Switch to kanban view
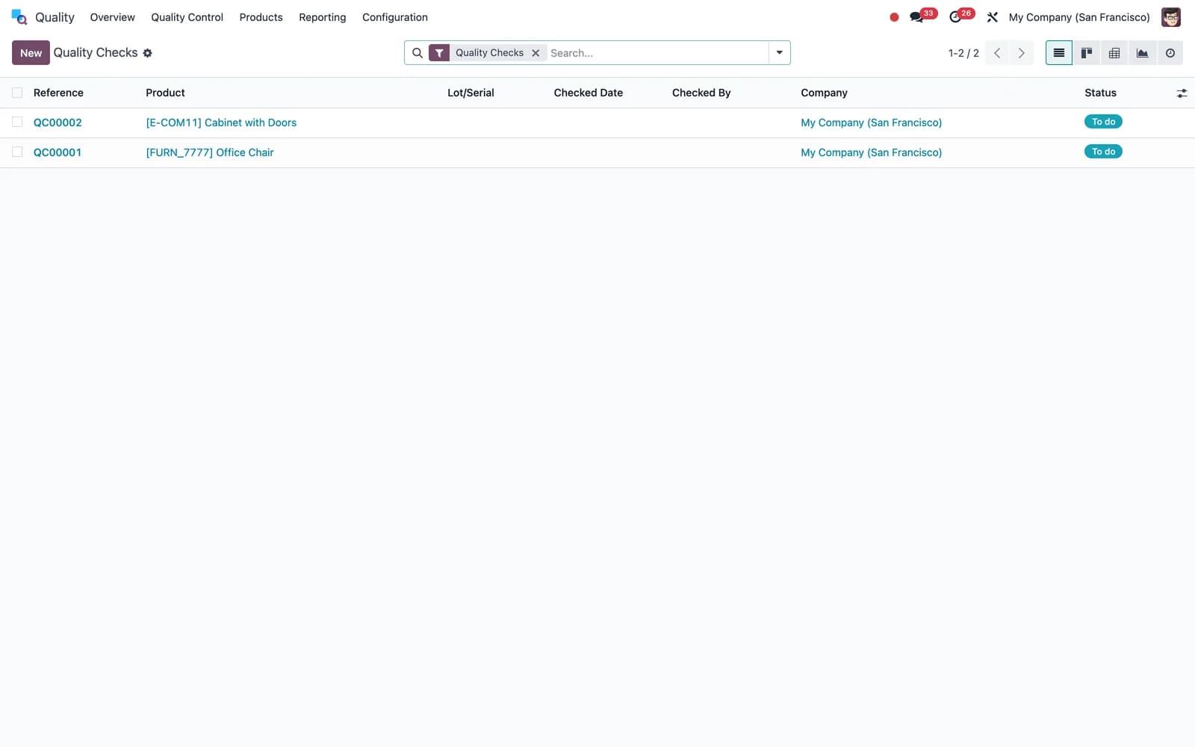This screenshot has width=1195, height=747. (x=1087, y=53)
